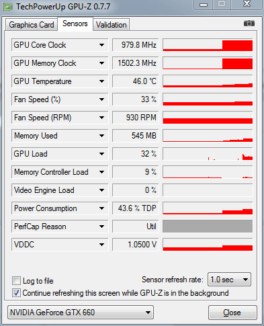Click the Close button

coord(232,313)
